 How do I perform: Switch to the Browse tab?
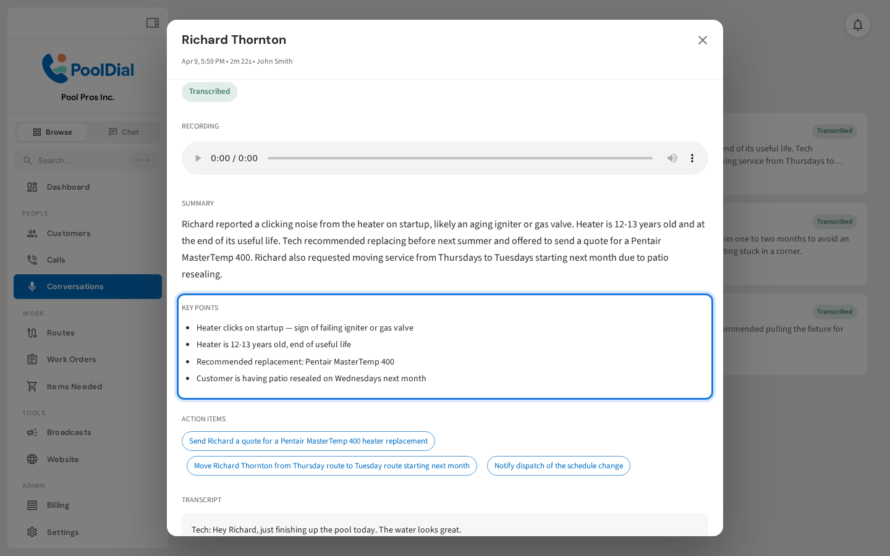click(x=51, y=132)
